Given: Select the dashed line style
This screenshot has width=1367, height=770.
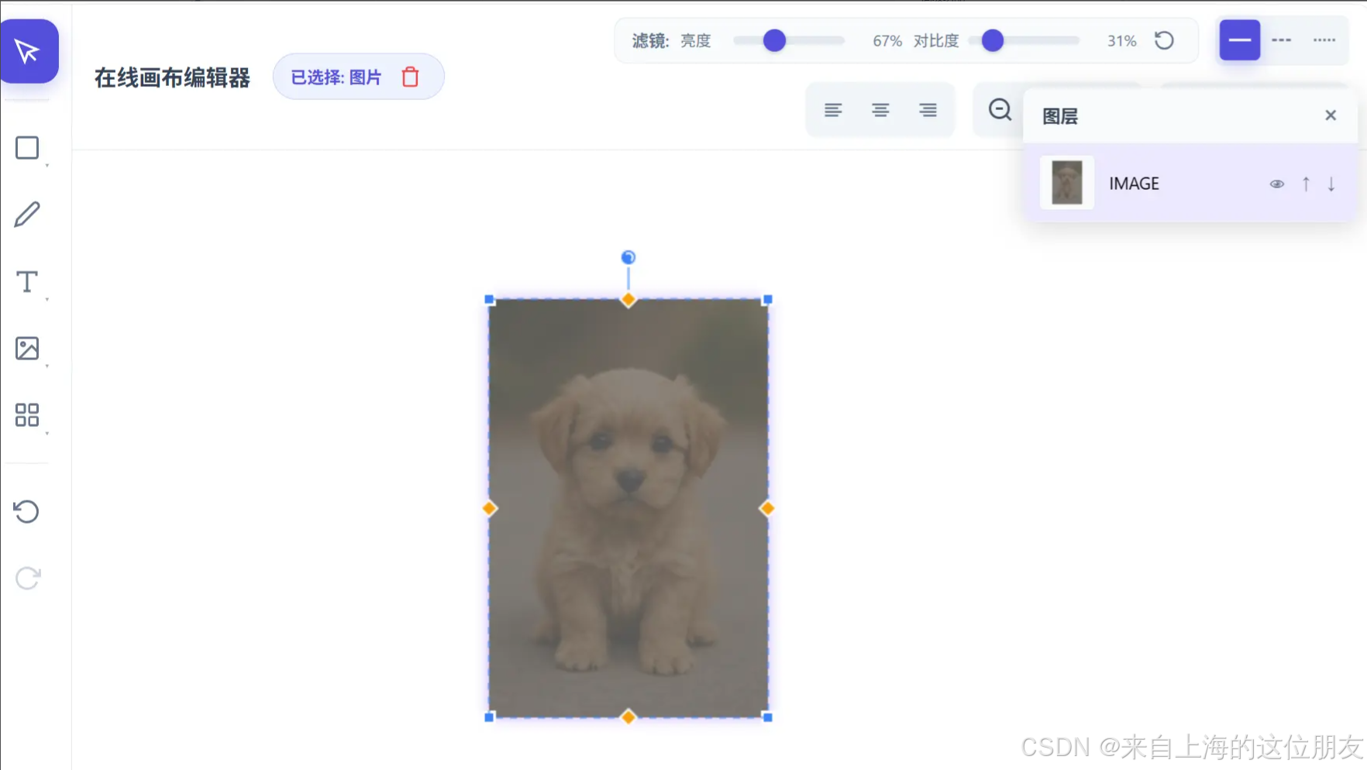Looking at the screenshot, I should tap(1282, 40).
